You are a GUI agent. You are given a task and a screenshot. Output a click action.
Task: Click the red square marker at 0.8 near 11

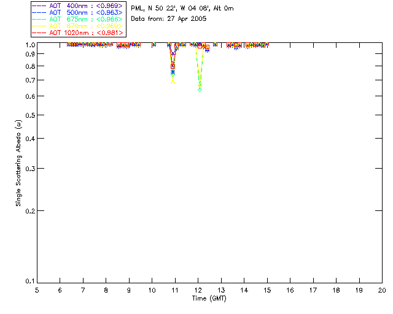pyautogui.click(x=173, y=67)
